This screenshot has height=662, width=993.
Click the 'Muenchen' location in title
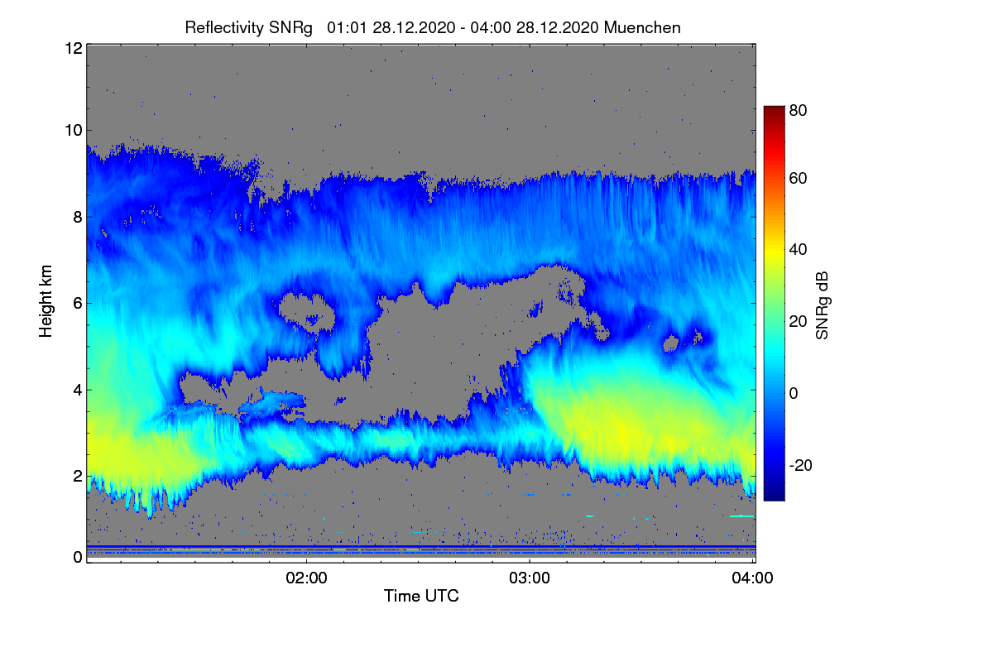tap(642, 27)
